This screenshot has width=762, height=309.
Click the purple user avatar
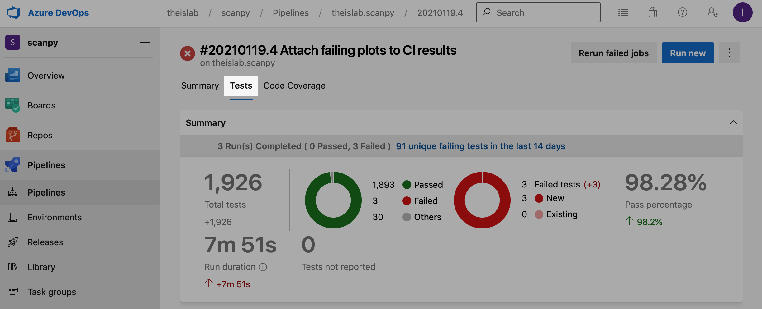742,13
